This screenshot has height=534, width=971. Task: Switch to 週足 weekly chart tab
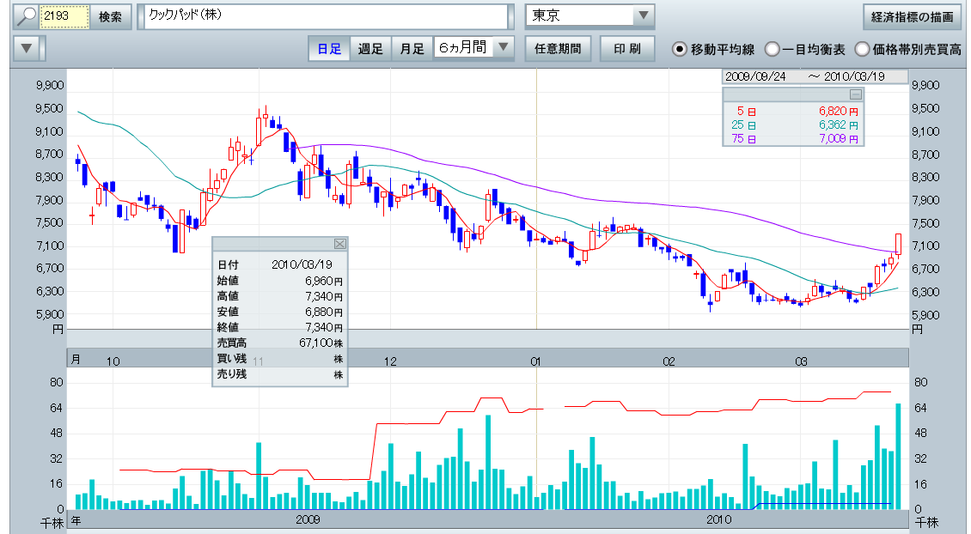370,48
